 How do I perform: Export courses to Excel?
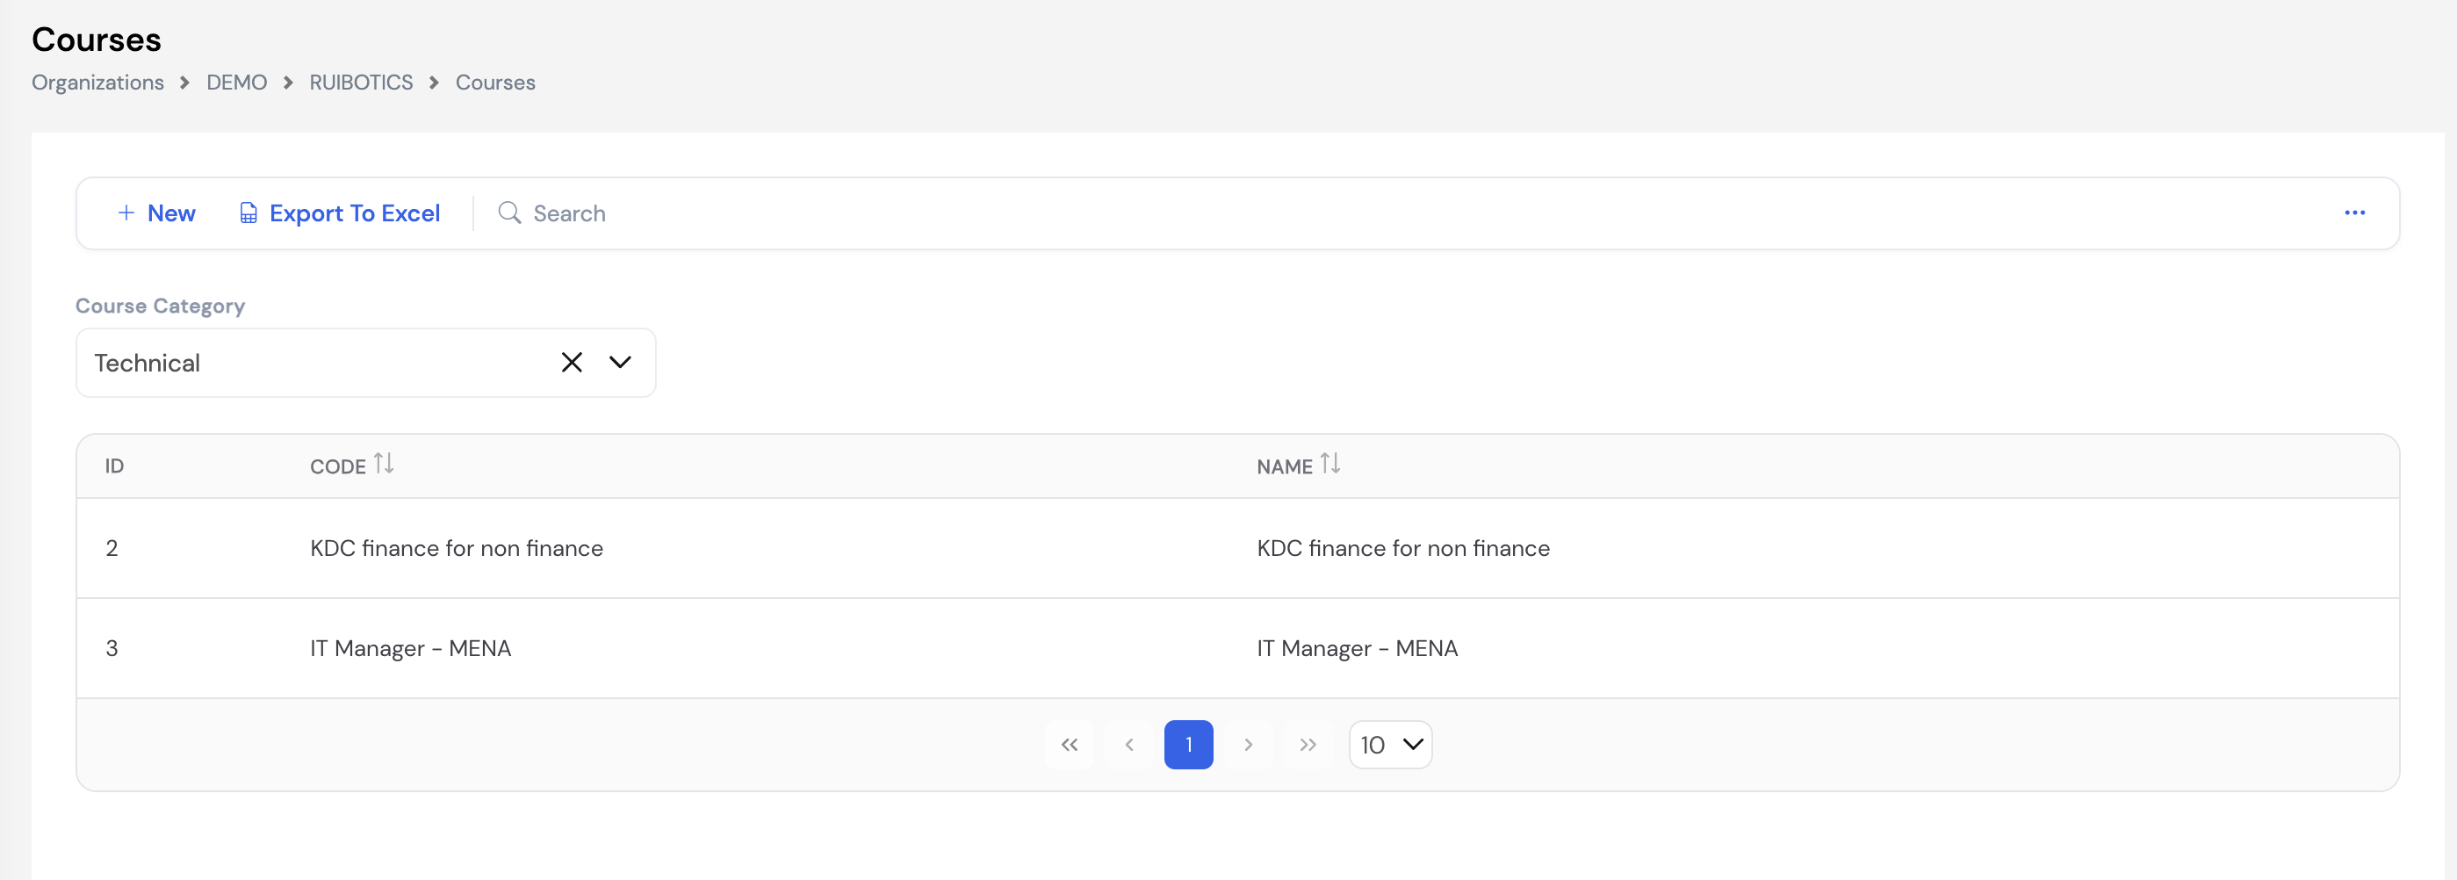[x=340, y=213]
